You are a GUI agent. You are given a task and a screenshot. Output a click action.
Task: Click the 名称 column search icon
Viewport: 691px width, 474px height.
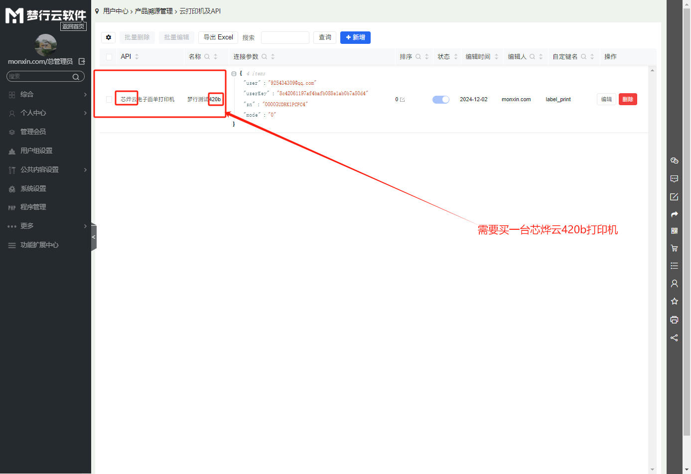207,57
